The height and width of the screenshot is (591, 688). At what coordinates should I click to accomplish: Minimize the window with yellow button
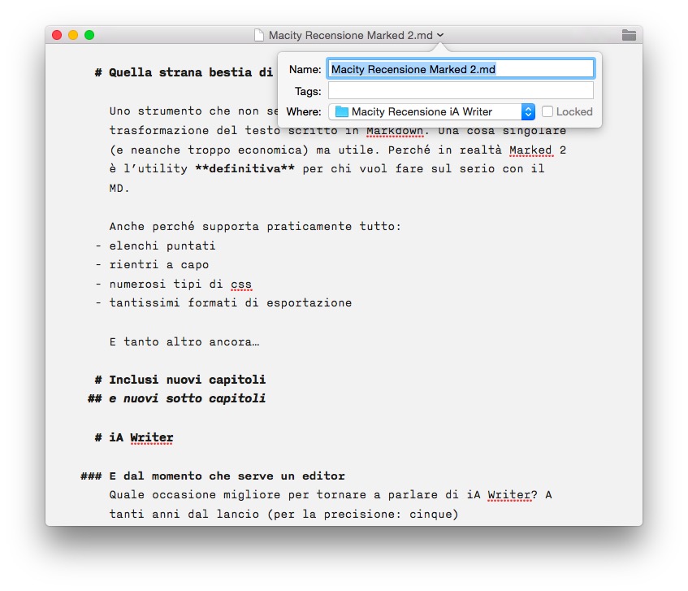(73, 35)
